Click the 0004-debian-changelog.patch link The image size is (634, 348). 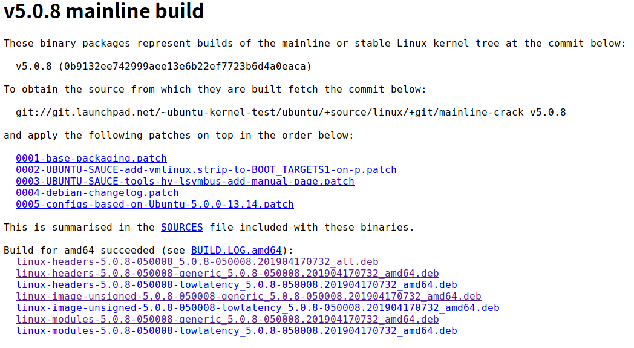[97, 193]
